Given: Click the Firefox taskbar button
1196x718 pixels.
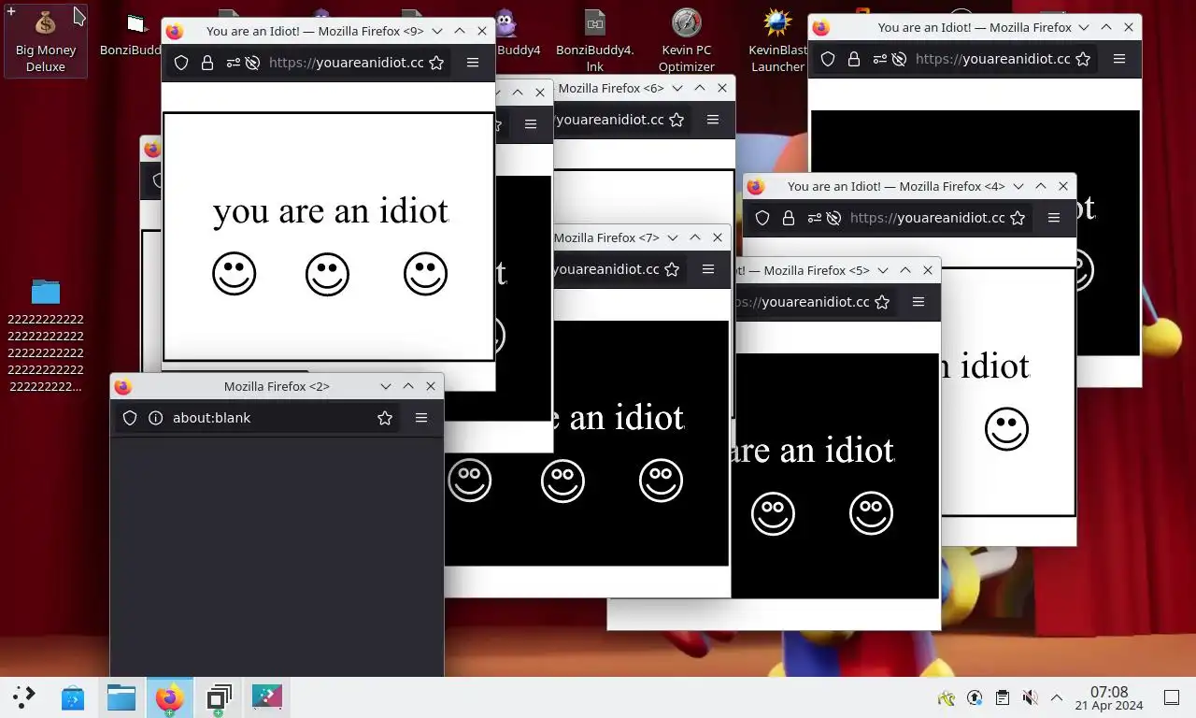Looking at the screenshot, I should coord(170,697).
